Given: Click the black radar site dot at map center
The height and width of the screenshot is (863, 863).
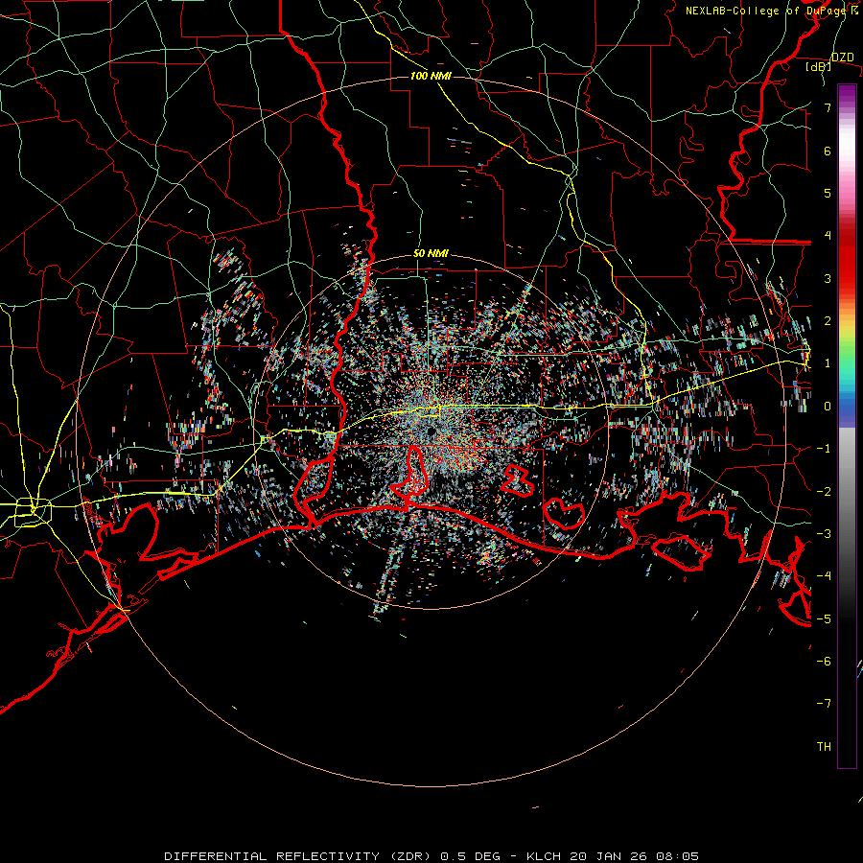Looking at the screenshot, I should pos(431,430).
